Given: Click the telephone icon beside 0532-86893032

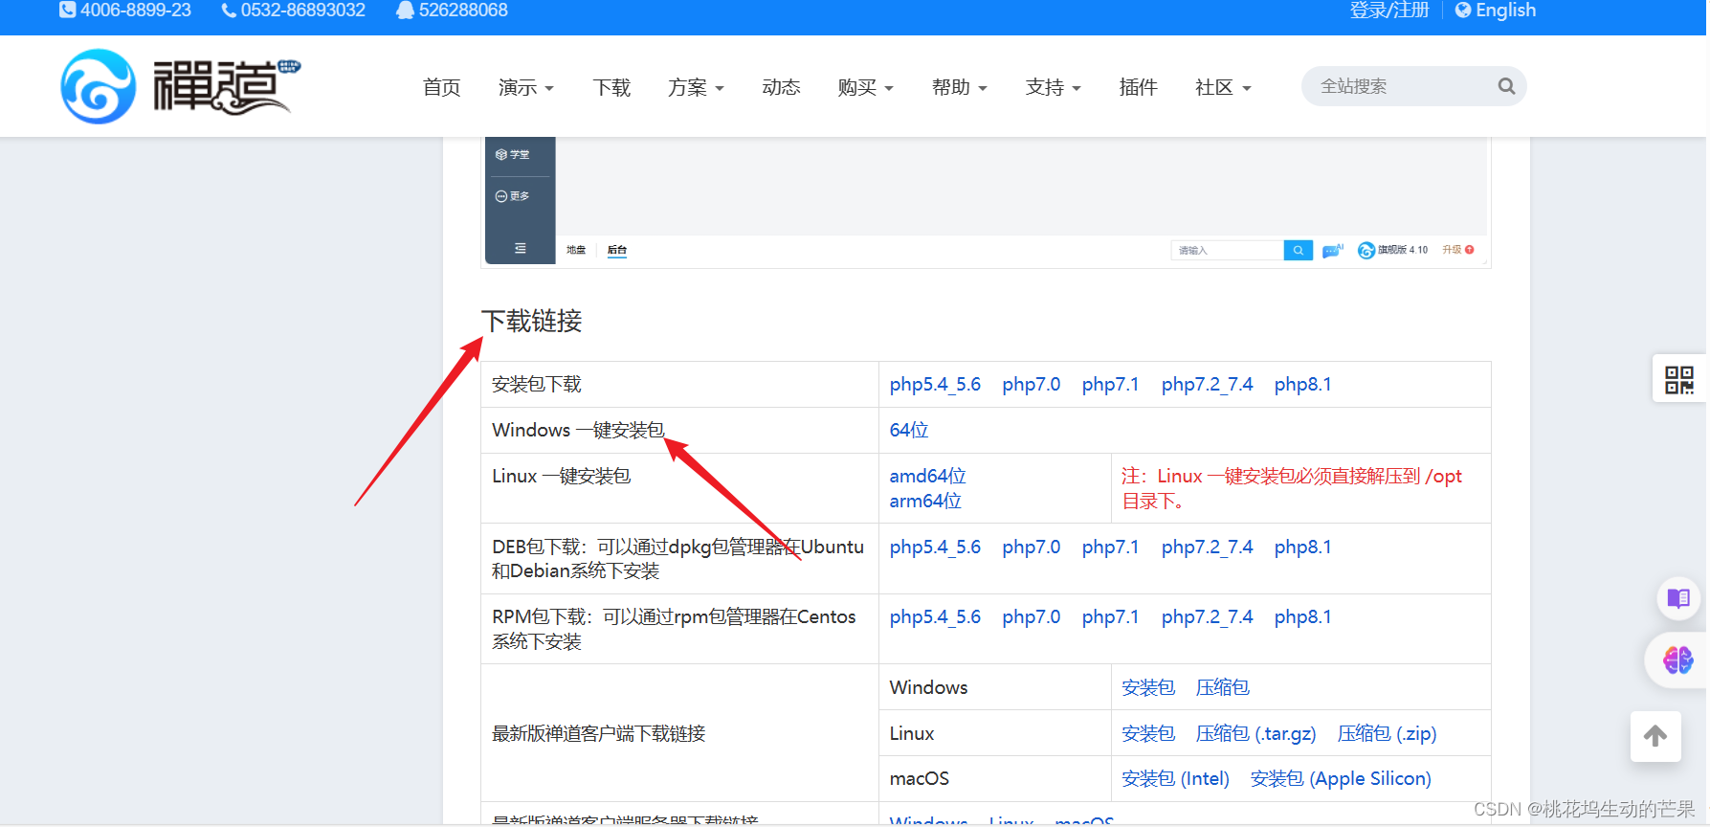Looking at the screenshot, I should coord(229,10).
